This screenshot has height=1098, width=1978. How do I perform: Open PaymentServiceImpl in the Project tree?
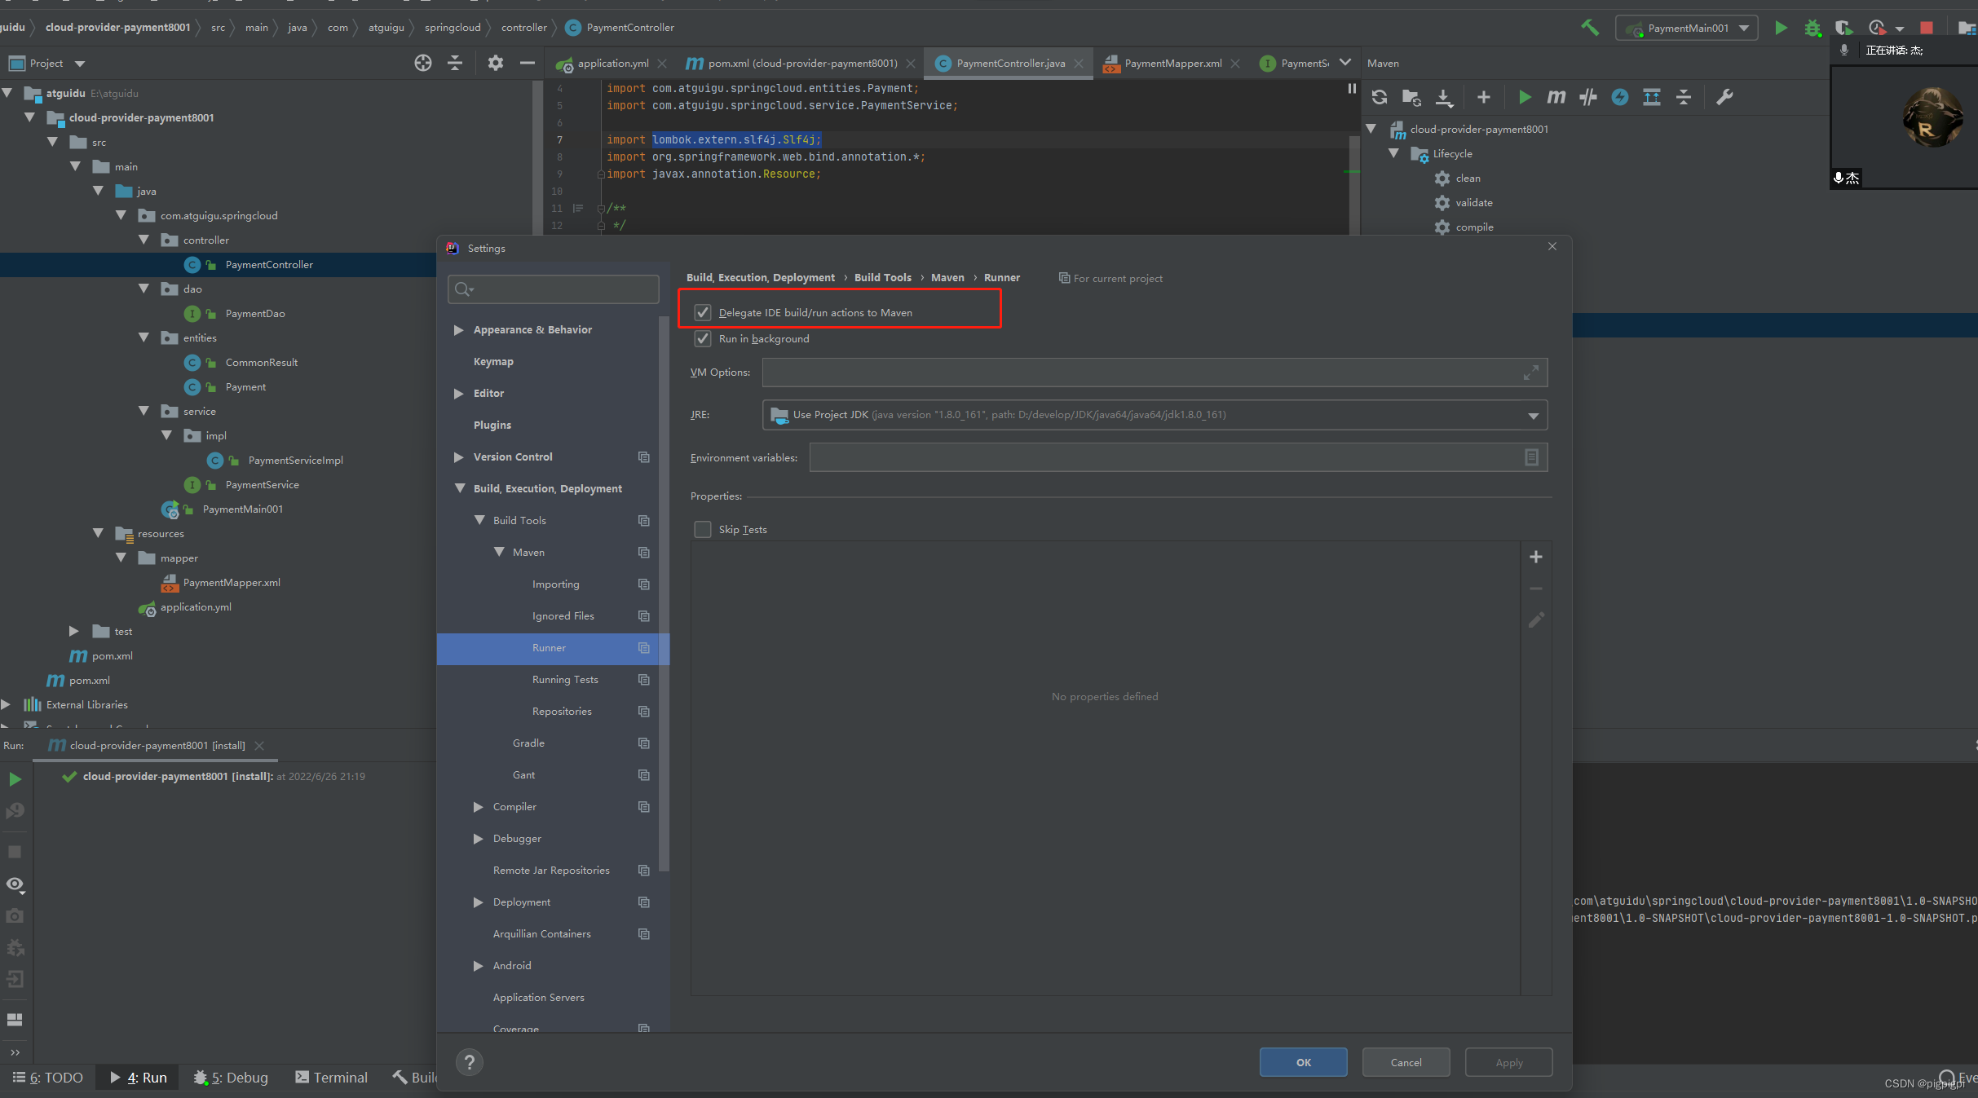pos(295,460)
